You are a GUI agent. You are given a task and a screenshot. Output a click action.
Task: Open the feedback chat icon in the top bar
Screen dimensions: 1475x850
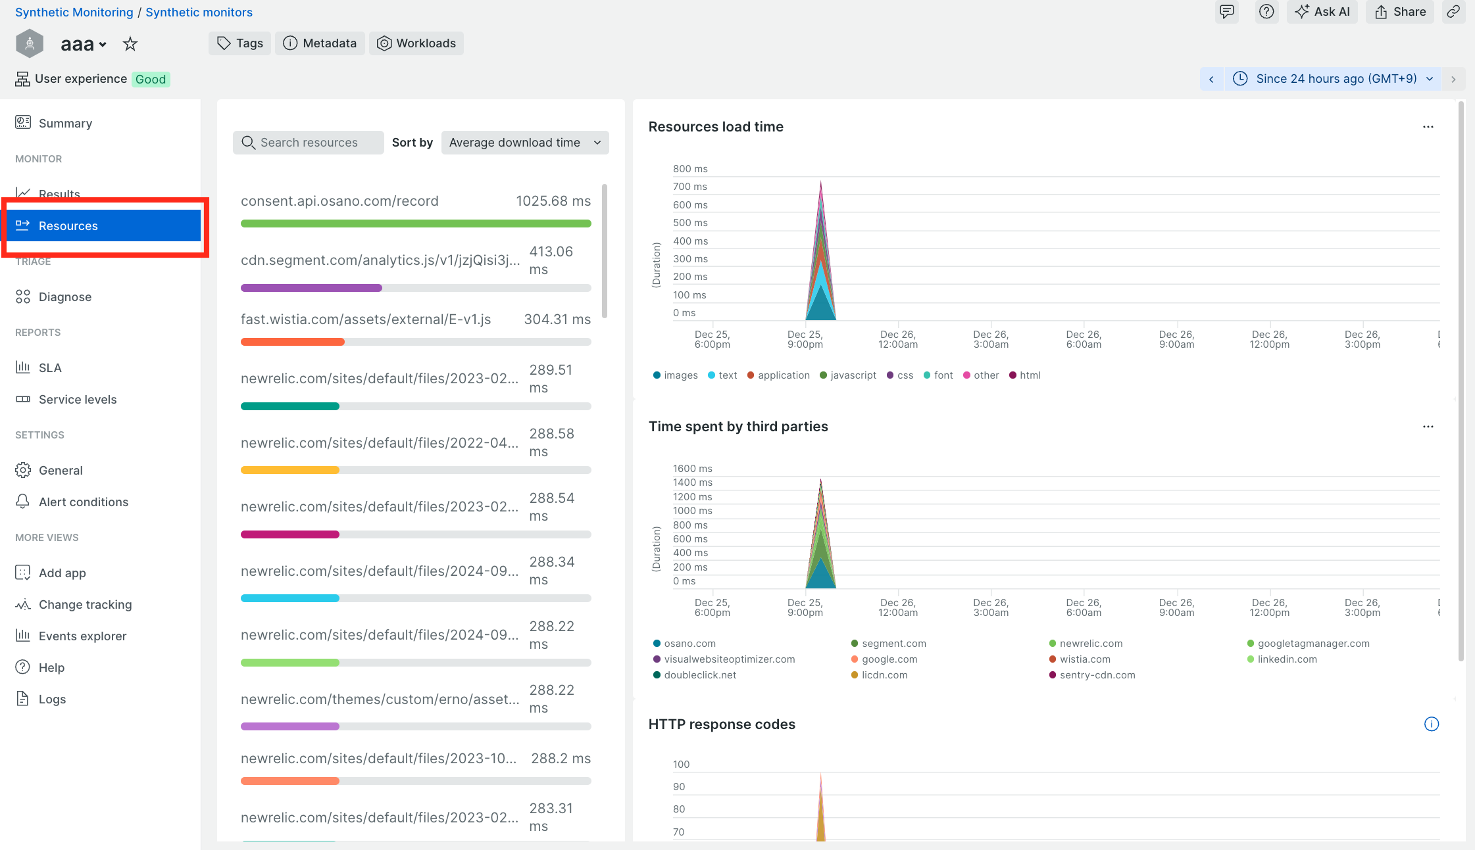[1226, 12]
